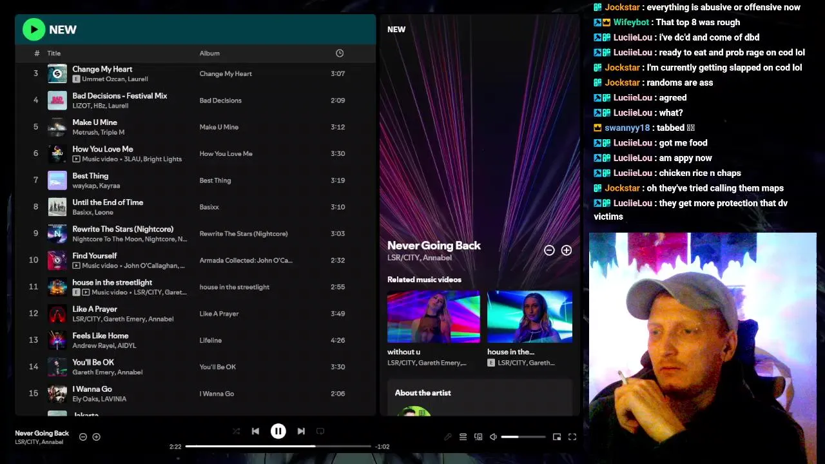Click the NEW heading of the right panel
This screenshot has width=825, height=464.
point(396,30)
